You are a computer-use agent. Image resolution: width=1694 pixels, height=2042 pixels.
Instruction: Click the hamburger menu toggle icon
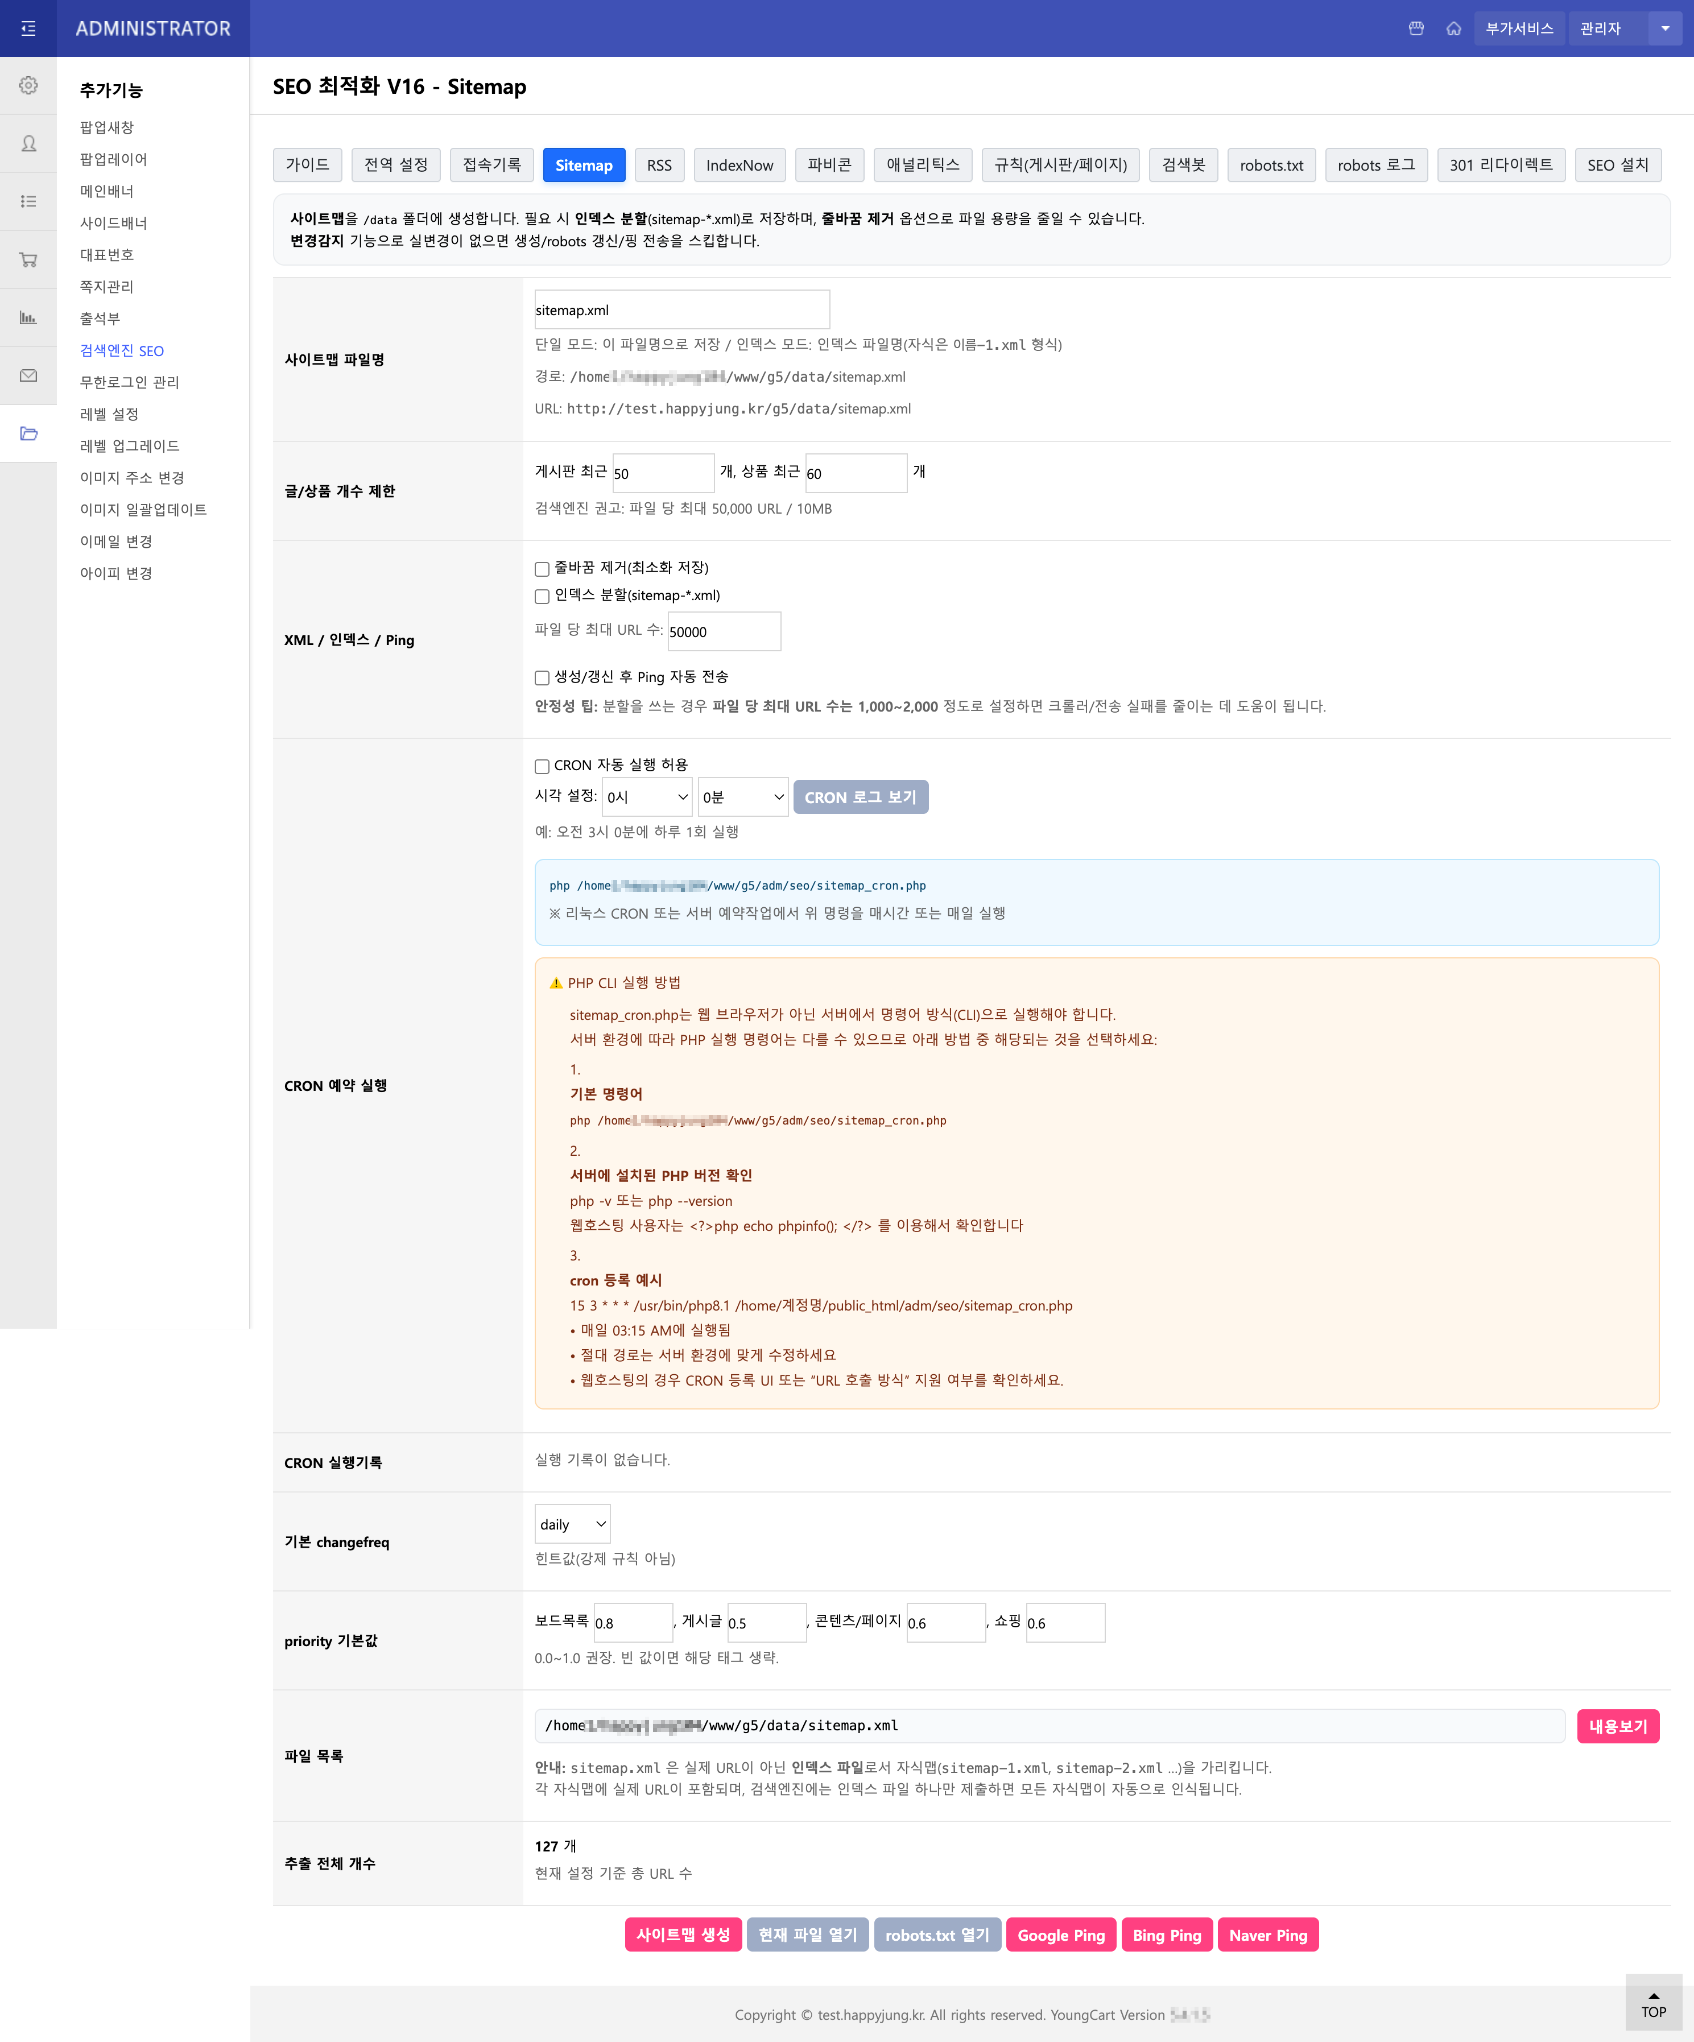pos(28,28)
